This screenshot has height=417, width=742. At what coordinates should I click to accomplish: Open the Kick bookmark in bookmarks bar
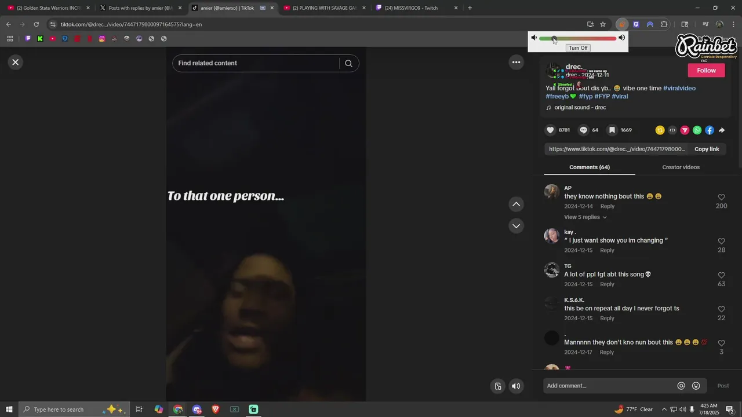pos(40,39)
